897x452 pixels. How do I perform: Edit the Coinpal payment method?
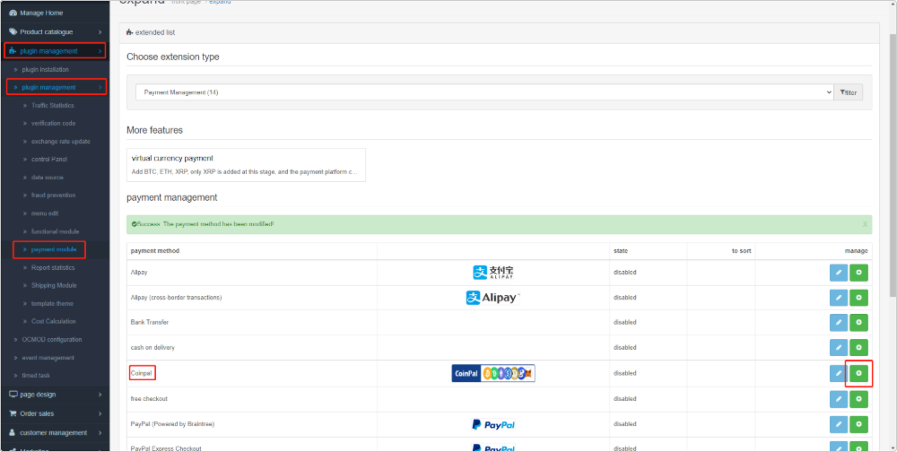click(x=839, y=373)
